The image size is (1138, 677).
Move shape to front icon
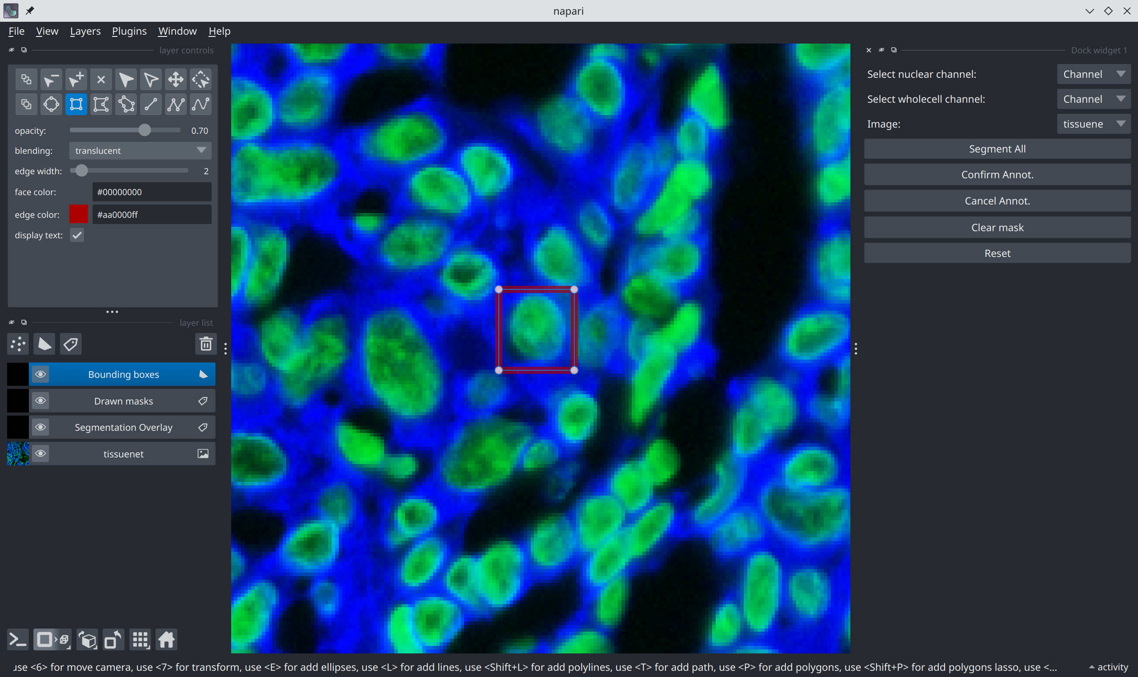[27, 104]
